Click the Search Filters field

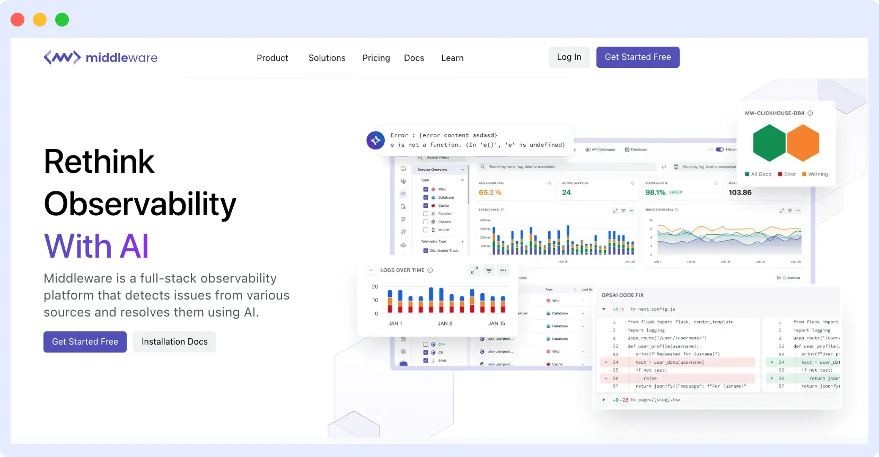[440, 157]
